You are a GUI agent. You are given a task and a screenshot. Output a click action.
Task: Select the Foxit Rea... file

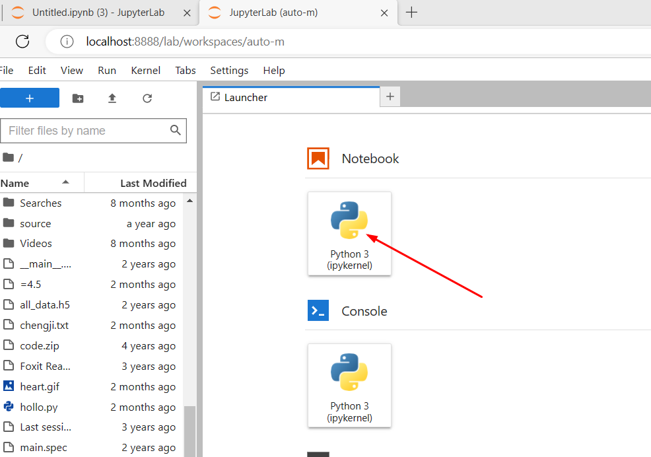click(91, 366)
